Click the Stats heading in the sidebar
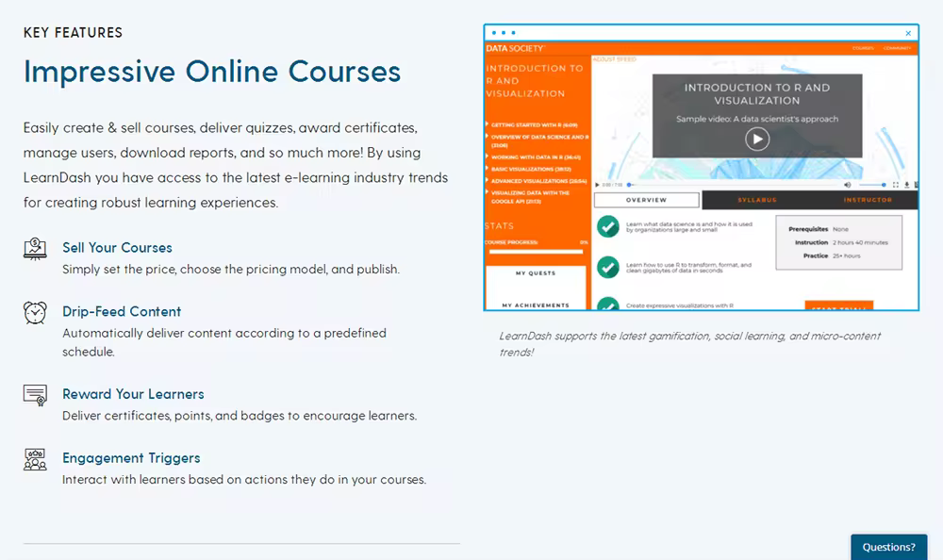This screenshot has height=560, width=943. coord(499,226)
